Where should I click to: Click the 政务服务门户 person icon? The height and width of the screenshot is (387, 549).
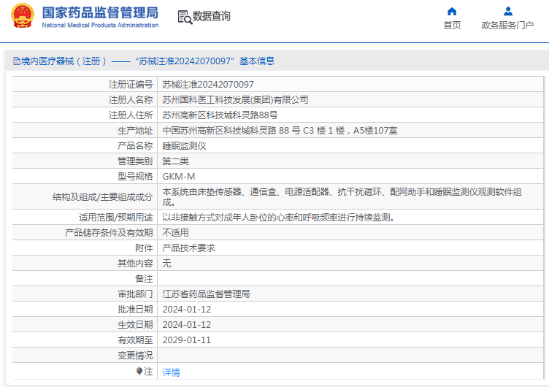(507, 11)
